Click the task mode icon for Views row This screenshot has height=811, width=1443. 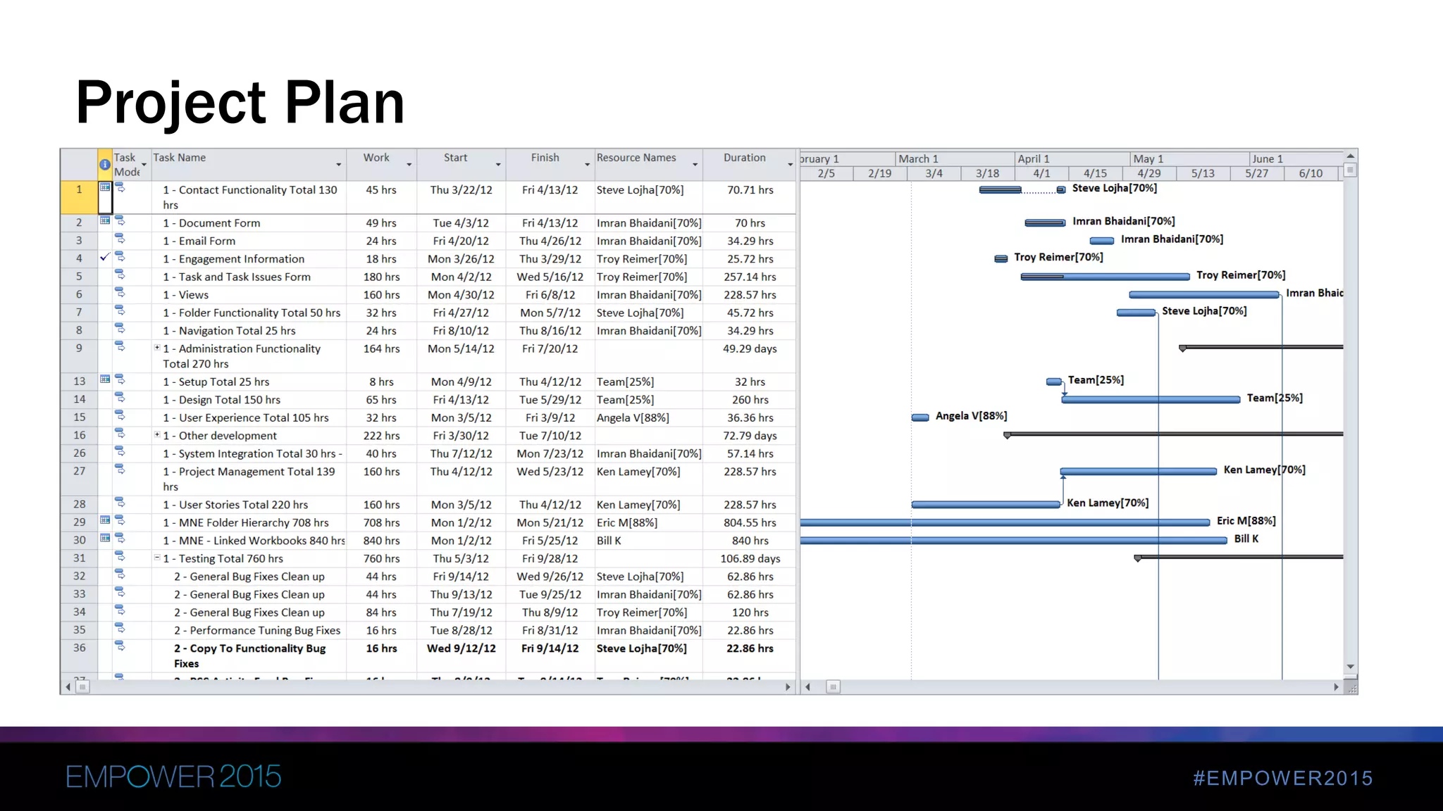[120, 292]
